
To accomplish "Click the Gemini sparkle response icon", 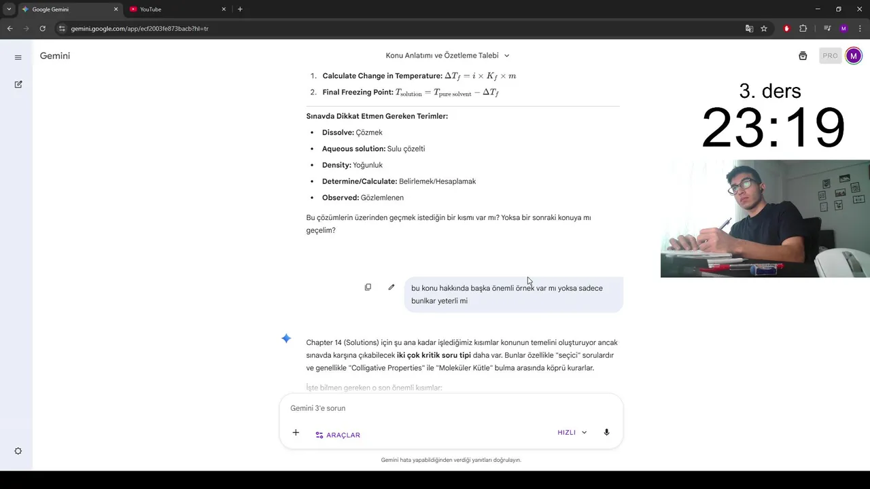I will click(286, 338).
